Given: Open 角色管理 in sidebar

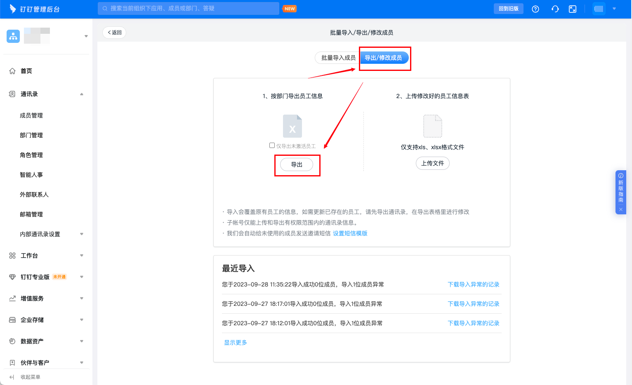Looking at the screenshot, I should pos(31,155).
